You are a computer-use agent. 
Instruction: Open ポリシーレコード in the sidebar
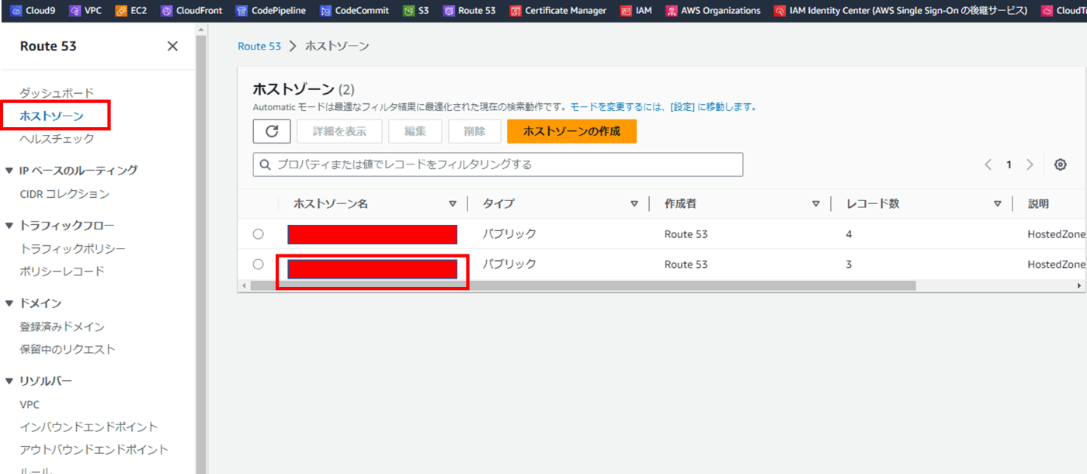tap(62, 272)
